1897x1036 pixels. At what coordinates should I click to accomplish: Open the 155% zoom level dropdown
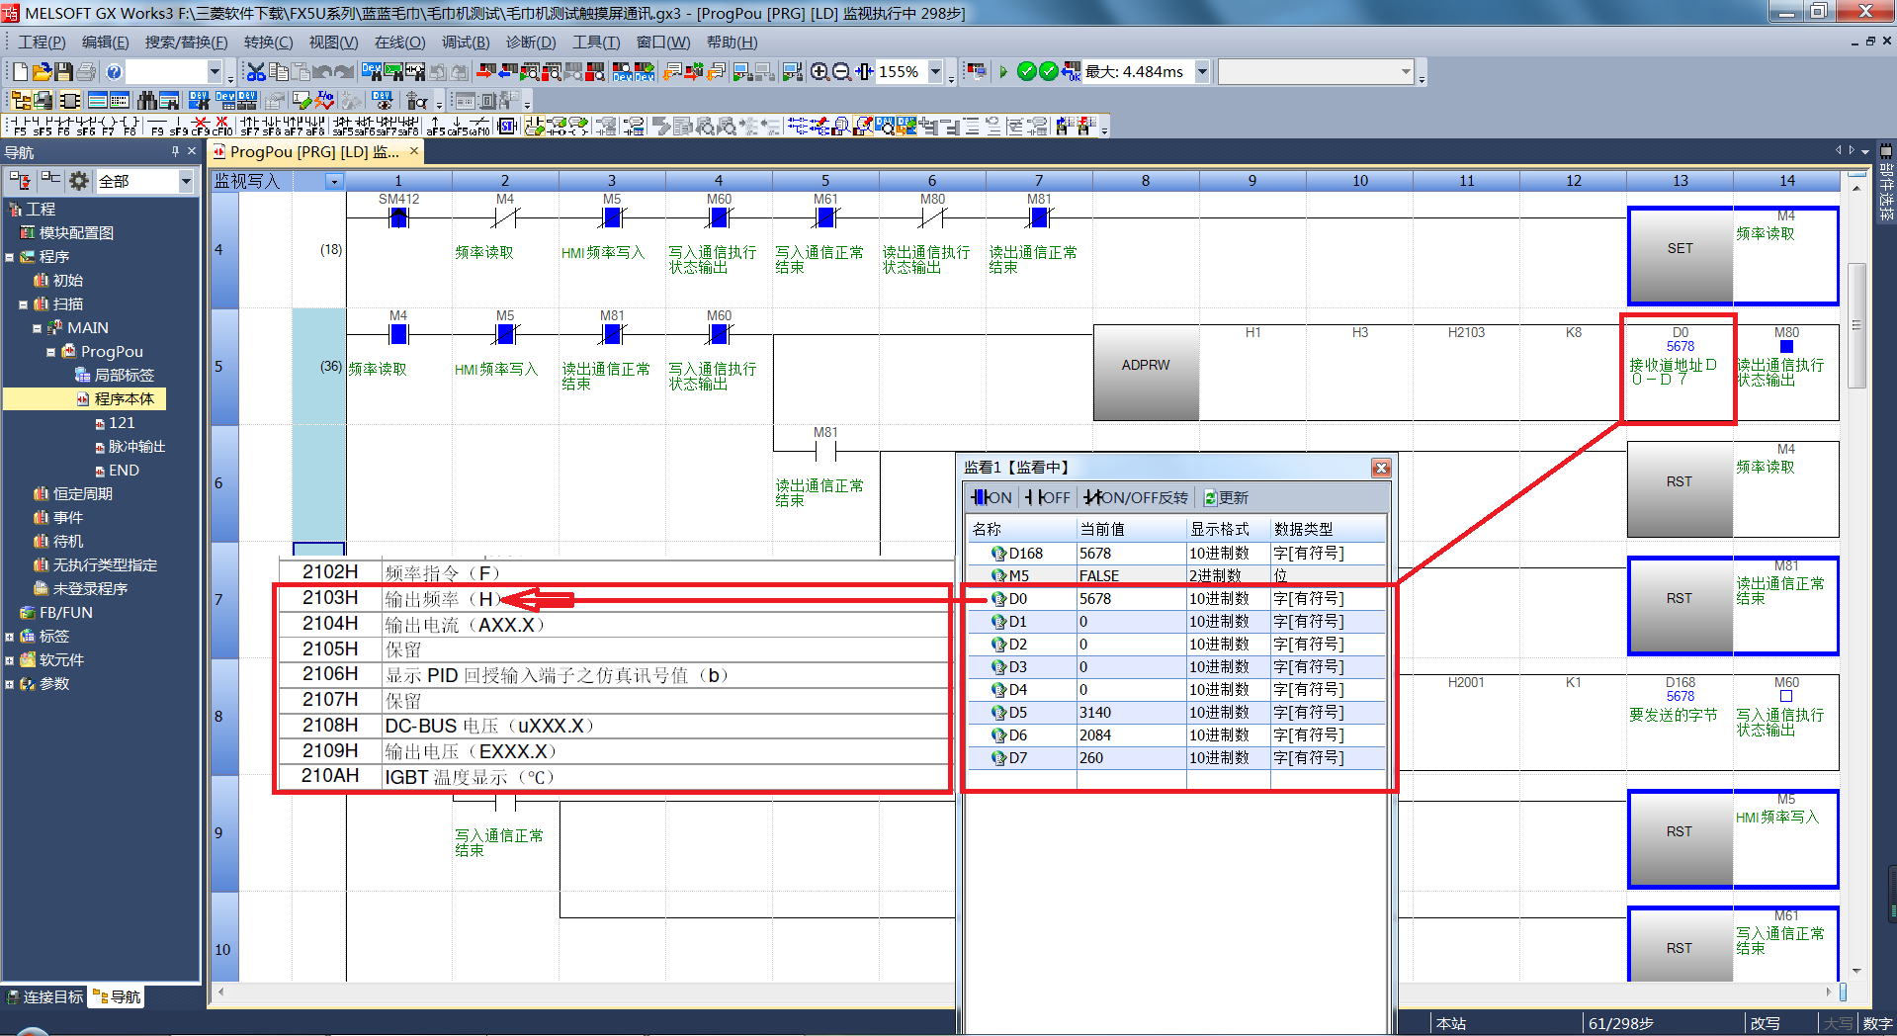point(935,72)
